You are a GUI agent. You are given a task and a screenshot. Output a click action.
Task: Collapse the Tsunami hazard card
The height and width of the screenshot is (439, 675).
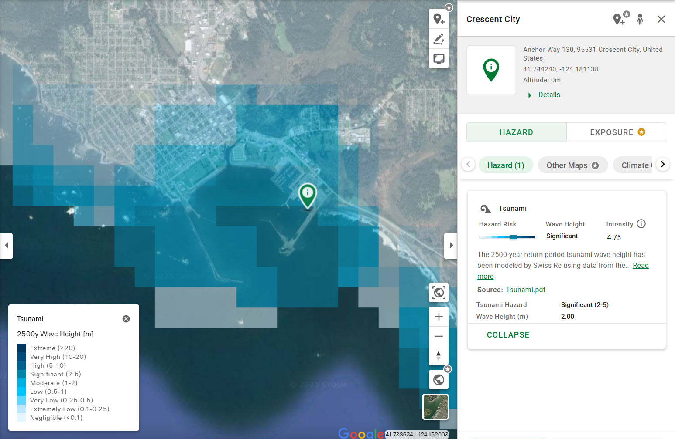pos(508,334)
